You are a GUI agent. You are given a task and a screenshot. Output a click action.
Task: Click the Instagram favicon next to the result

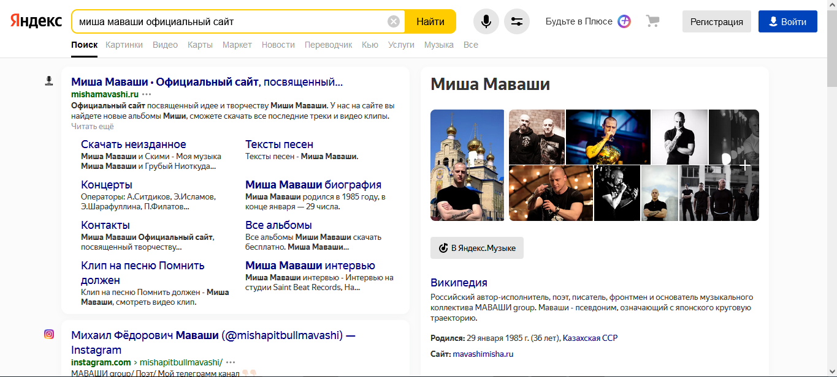49,334
